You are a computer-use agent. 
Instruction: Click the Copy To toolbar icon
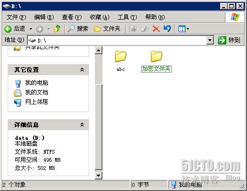(145, 29)
